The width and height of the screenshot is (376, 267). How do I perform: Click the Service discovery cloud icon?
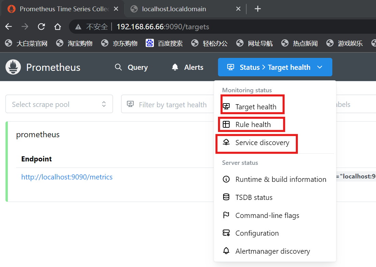[x=226, y=142]
